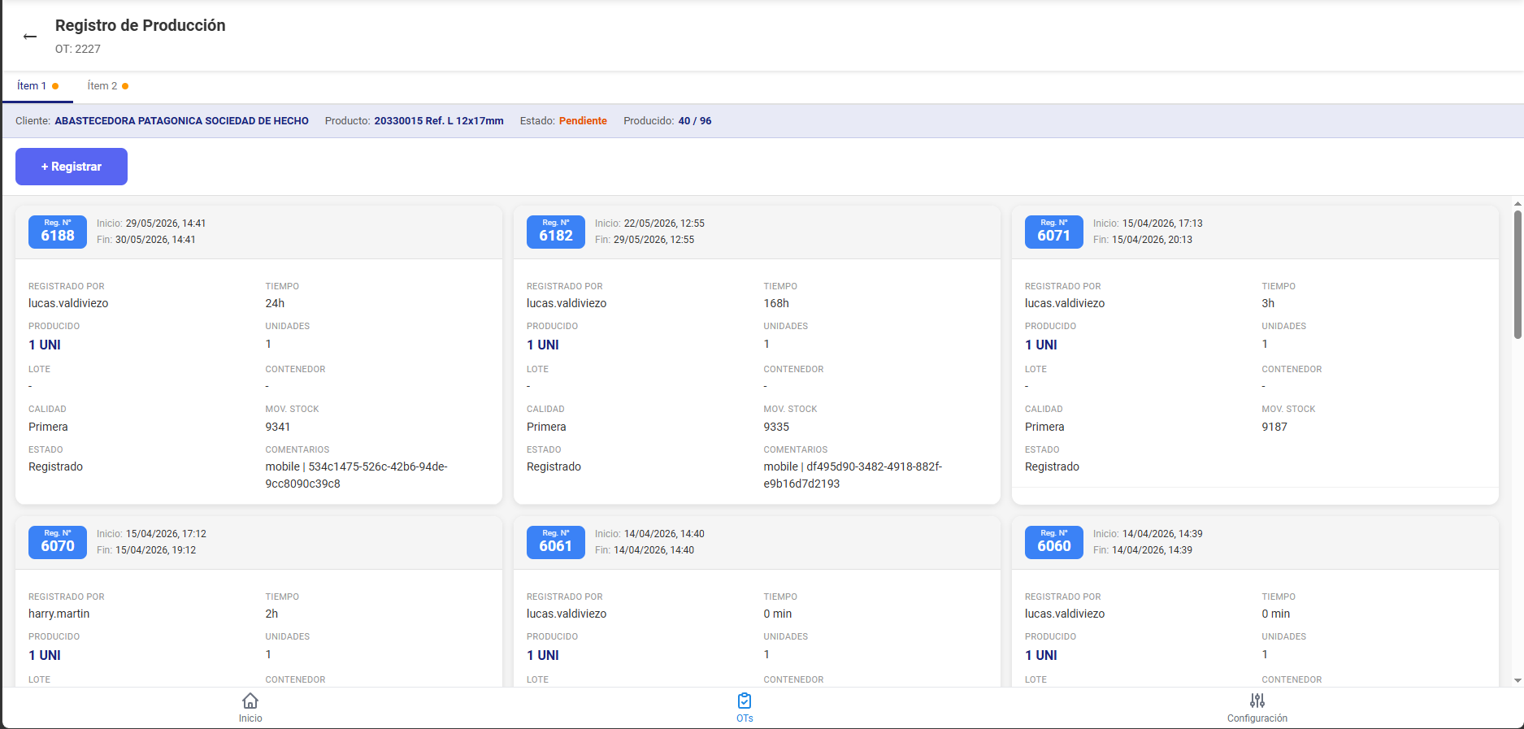Click start date 14/04/2026, 14:39
This screenshot has width=1524, height=729.
1162,534
